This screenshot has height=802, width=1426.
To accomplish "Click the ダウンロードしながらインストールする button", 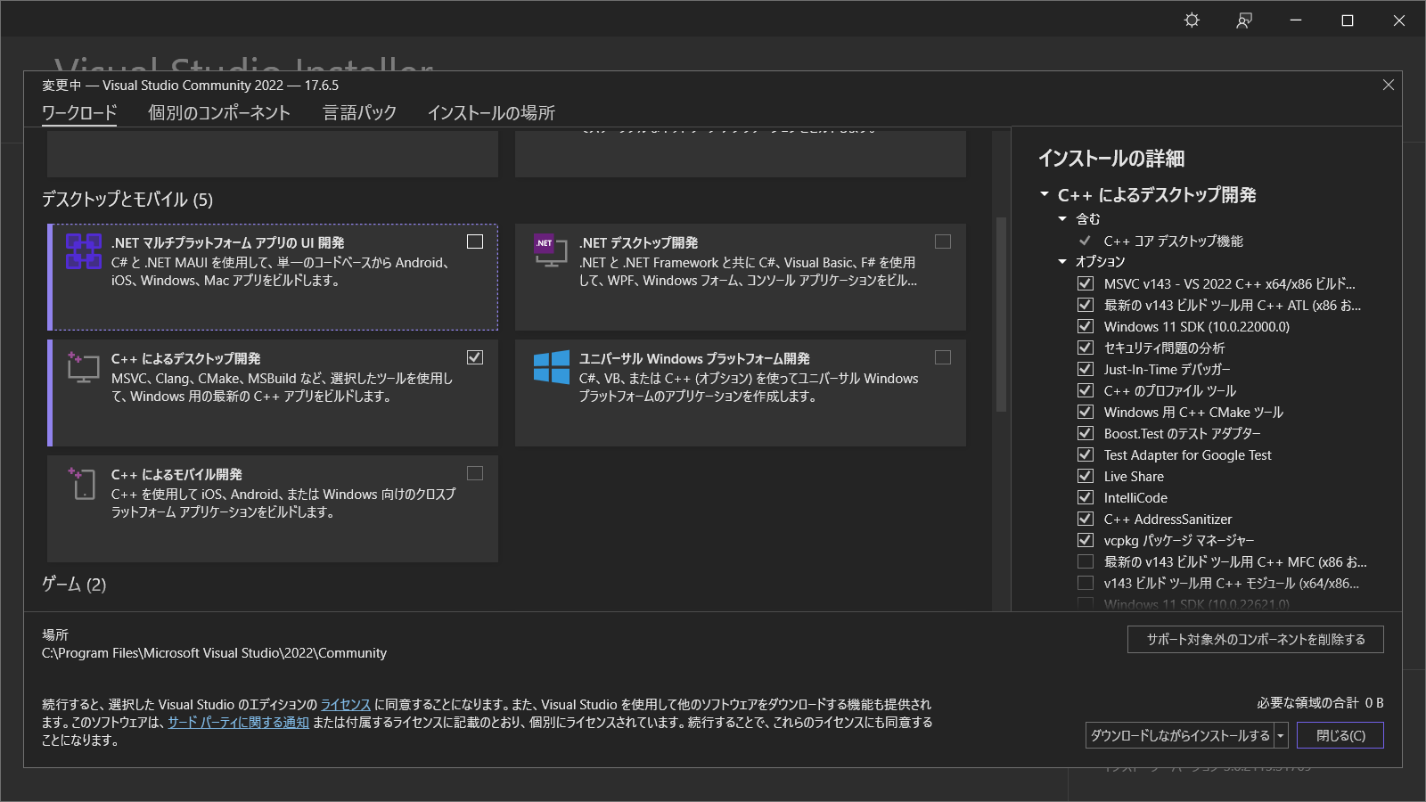I will point(1180,735).
